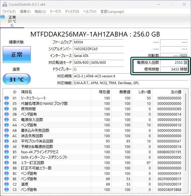Click status orb for ID B7 row
This screenshot has width=191, height=196.
[7, 157]
